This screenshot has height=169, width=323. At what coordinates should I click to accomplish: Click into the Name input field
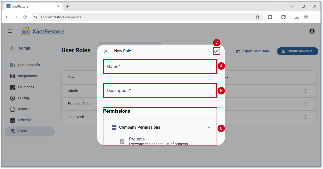click(x=160, y=67)
